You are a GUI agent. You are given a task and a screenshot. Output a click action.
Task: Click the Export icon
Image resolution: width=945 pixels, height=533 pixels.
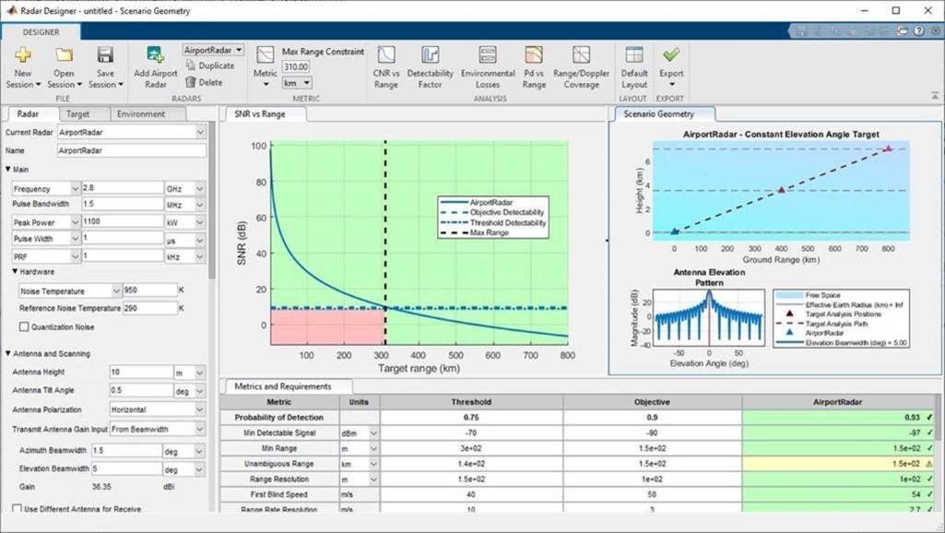point(671,65)
